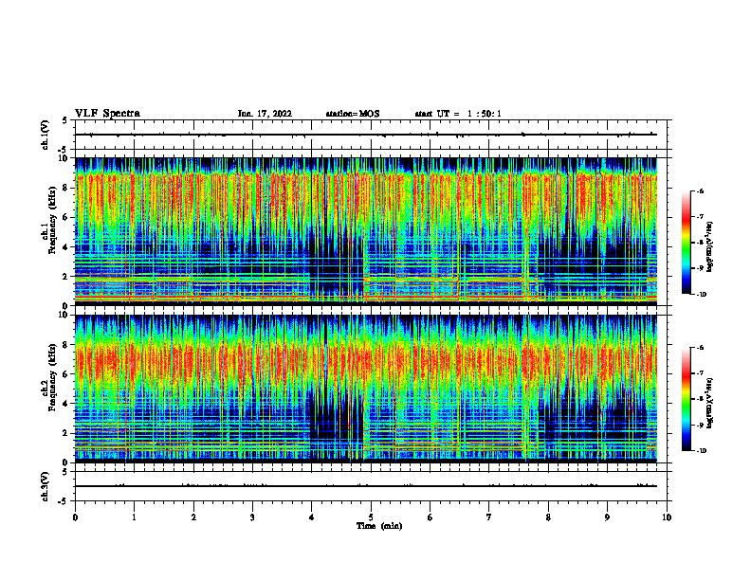Image resolution: width=751 pixels, height=580 pixels.
Task: Click time axis tick label "2"
Action: coord(193,517)
